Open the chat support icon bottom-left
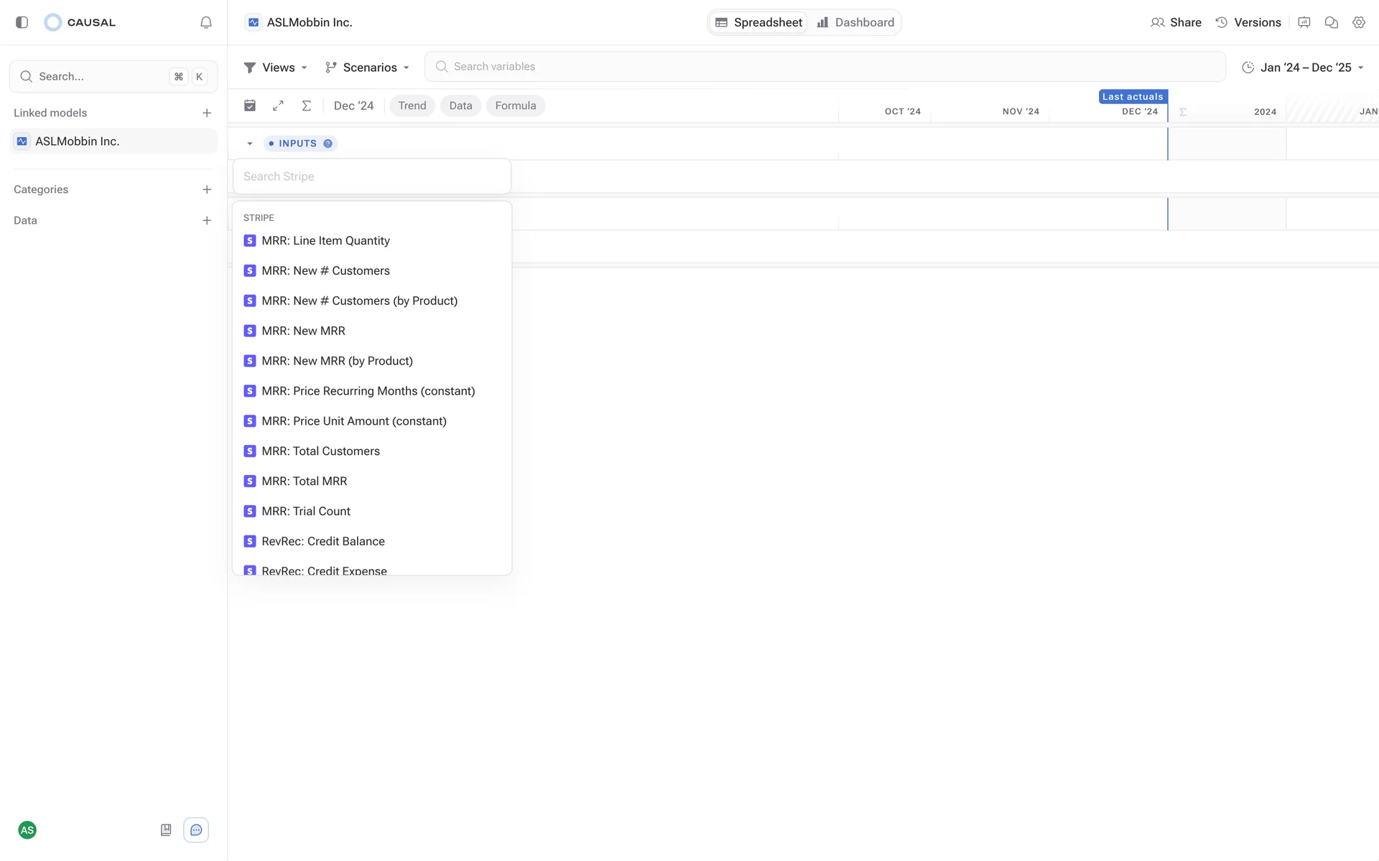The height and width of the screenshot is (861, 1379). tap(196, 830)
